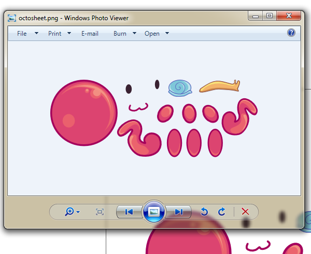The width and height of the screenshot is (311, 254).
Task: Open the Burn menu
Action: click(120, 34)
